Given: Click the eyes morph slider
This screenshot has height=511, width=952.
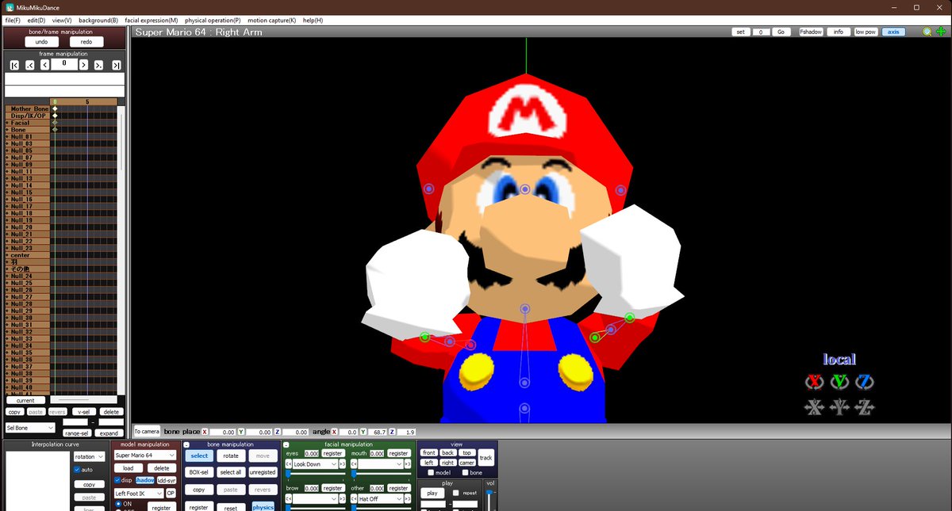Looking at the screenshot, I should point(315,474).
